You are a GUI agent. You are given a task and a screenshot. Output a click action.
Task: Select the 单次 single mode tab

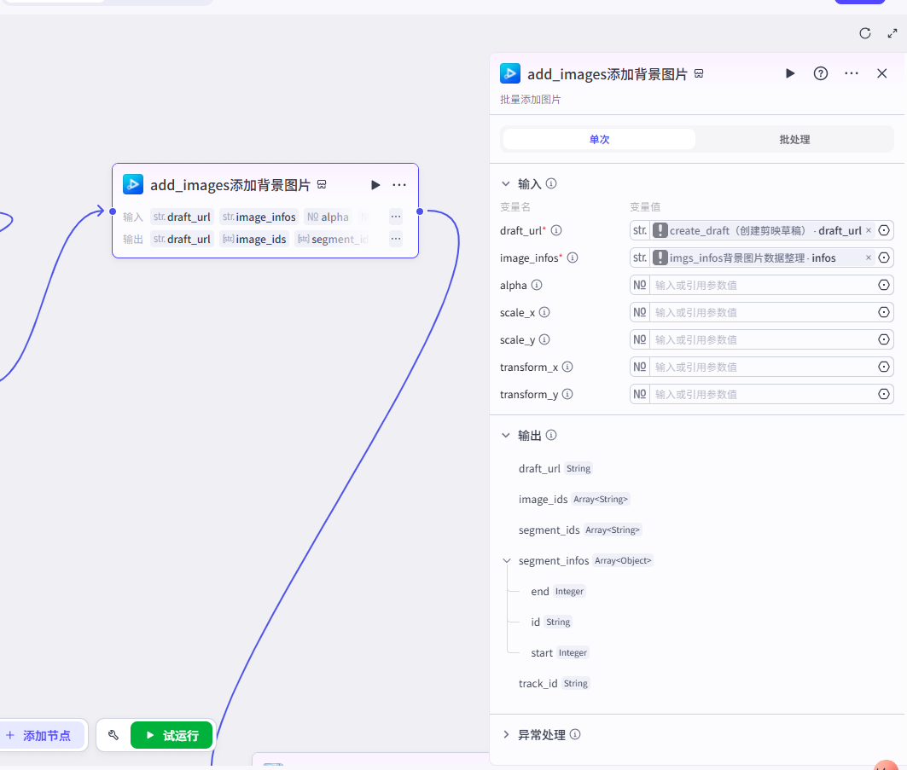[599, 139]
